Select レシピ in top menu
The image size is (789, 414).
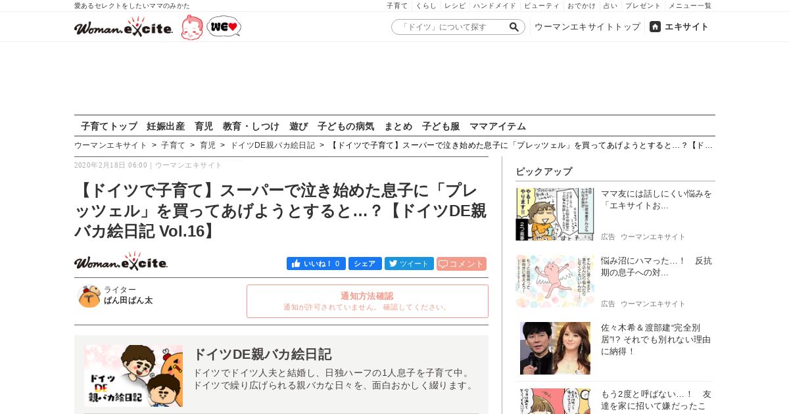455,5
